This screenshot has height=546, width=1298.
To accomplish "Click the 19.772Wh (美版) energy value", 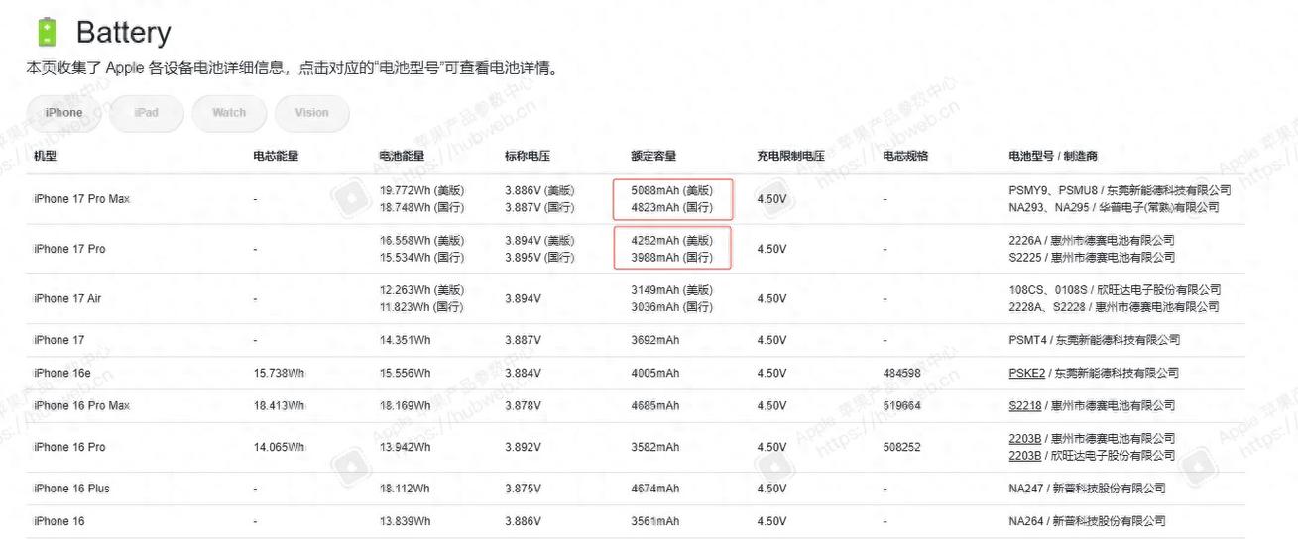I will (421, 190).
